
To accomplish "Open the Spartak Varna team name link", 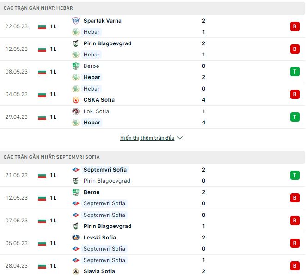I will click(x=103, y=21).
